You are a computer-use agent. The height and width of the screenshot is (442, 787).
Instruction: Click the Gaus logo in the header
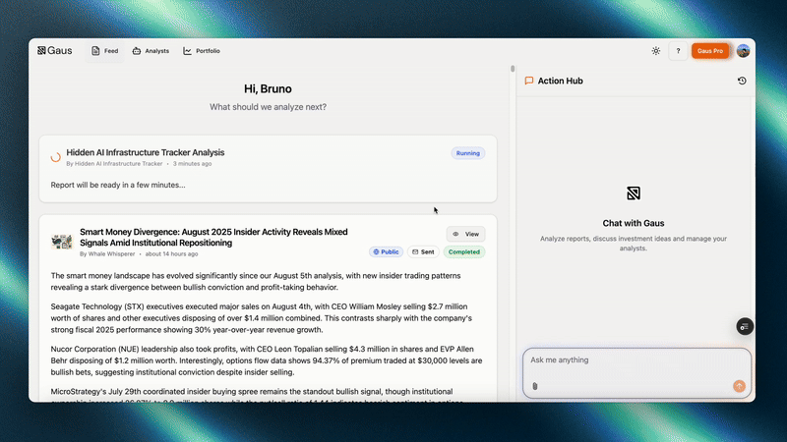tap(54, 51)
